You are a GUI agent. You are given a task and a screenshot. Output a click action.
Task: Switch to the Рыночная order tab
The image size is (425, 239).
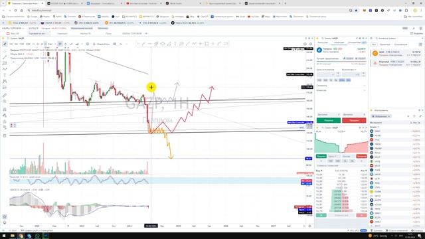coord(323,42)
